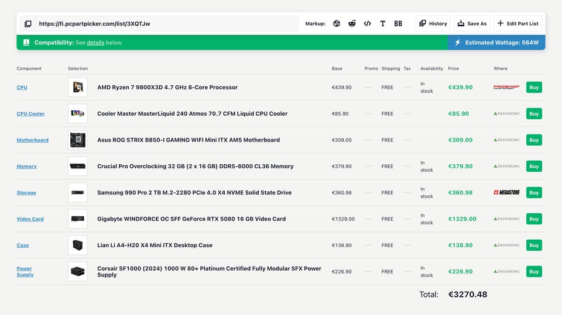
Task: Click the Samsung 990 Pro SSD thumbnail
Action: [78, 193]
